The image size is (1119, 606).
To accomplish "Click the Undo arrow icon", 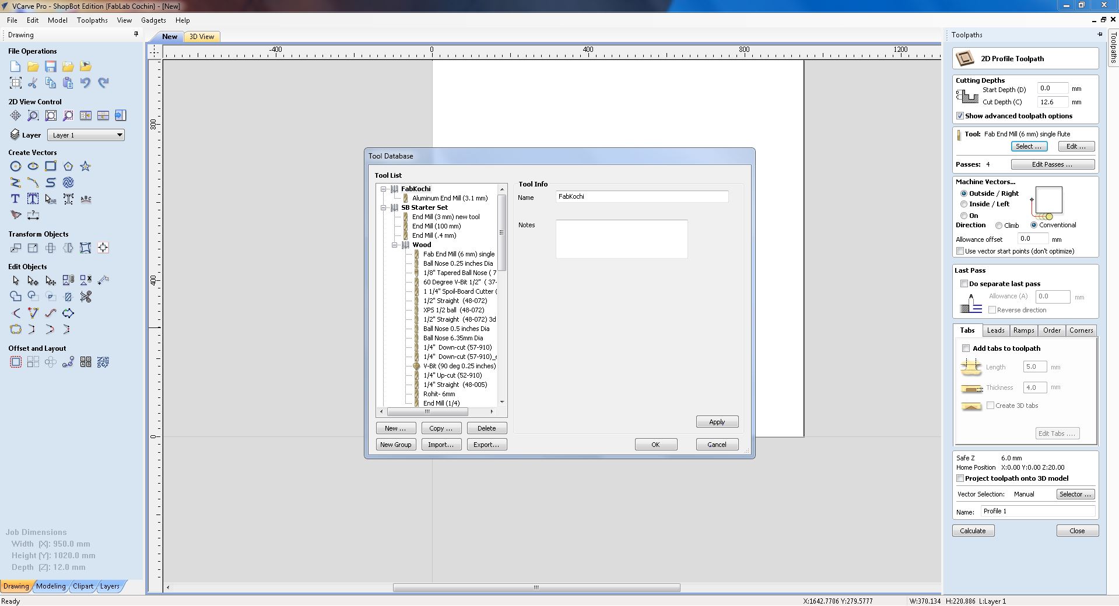I will [x=86, y=83].
